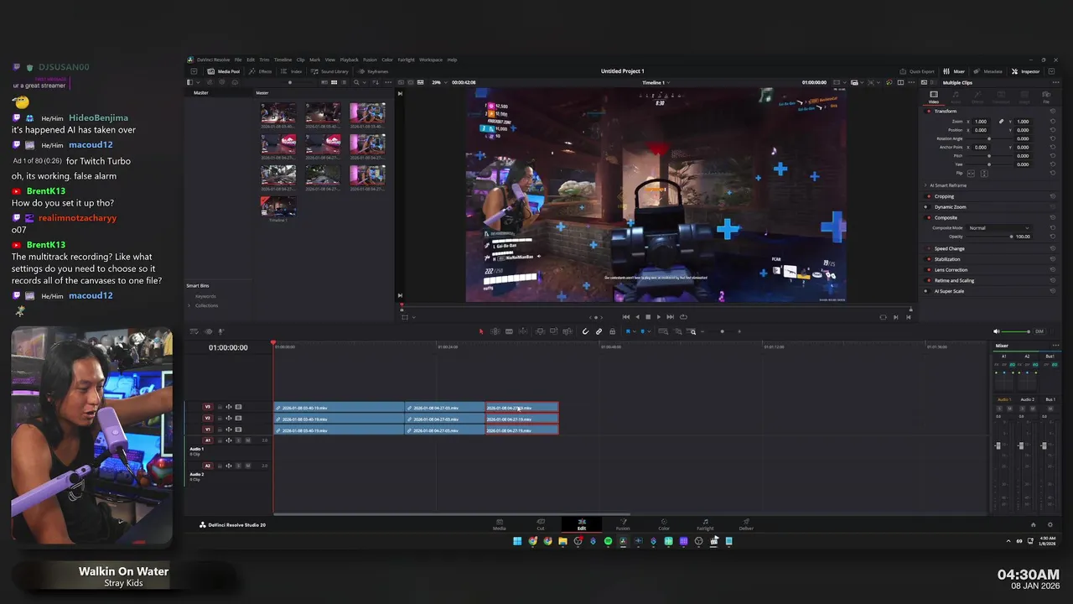Click the Quick Export button

917,71
